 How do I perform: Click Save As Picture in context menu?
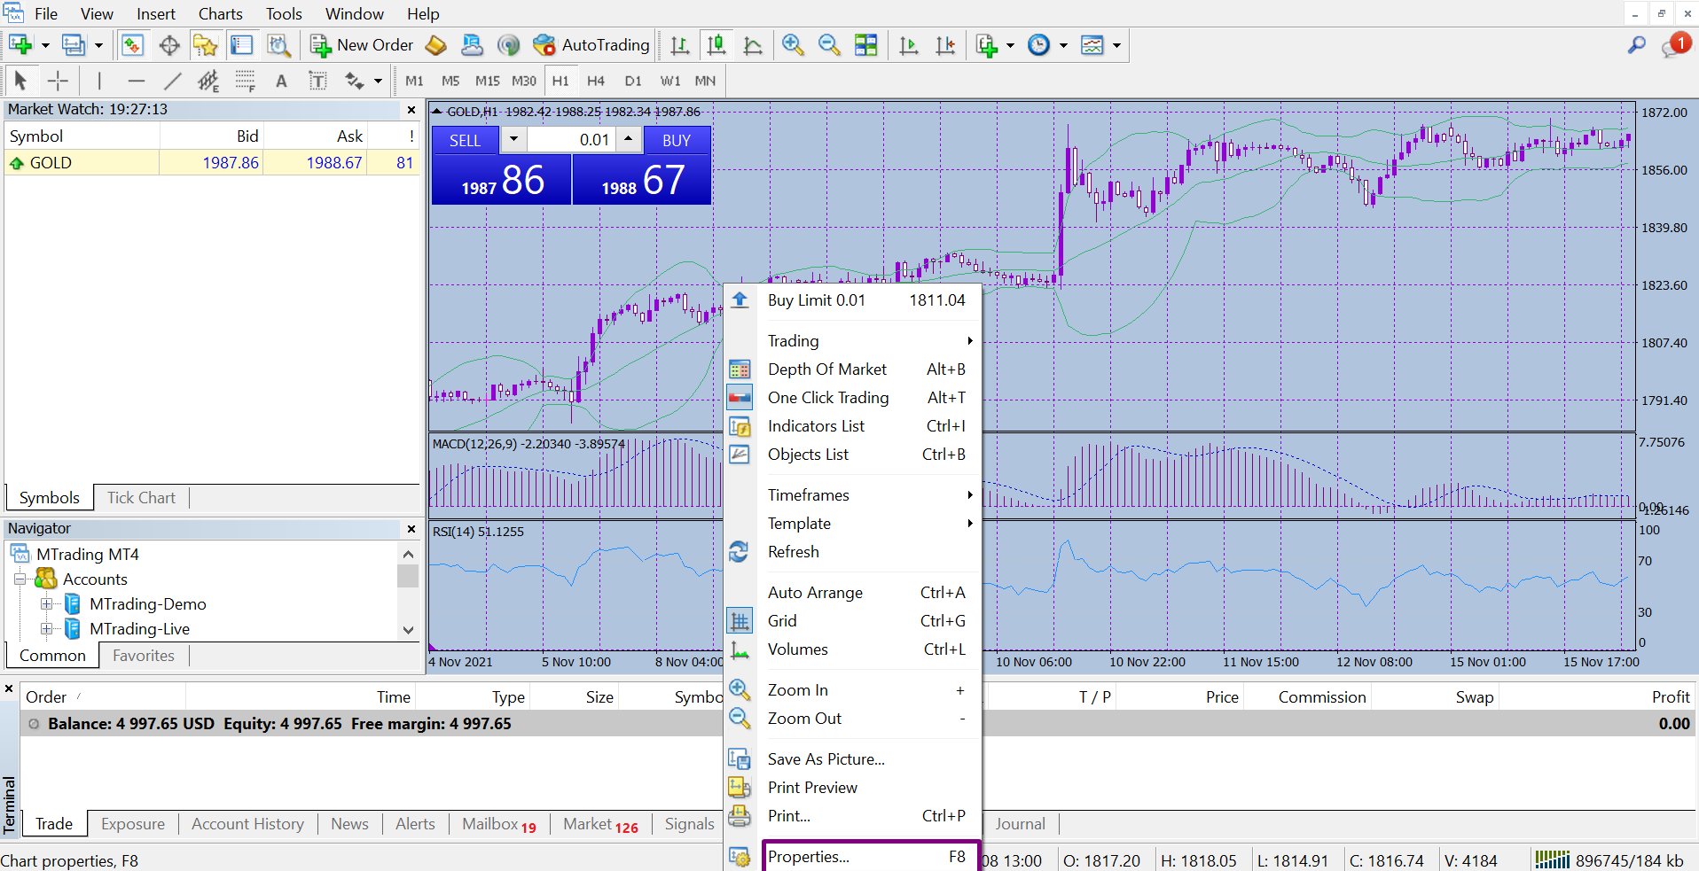click(x=853, y=759)
